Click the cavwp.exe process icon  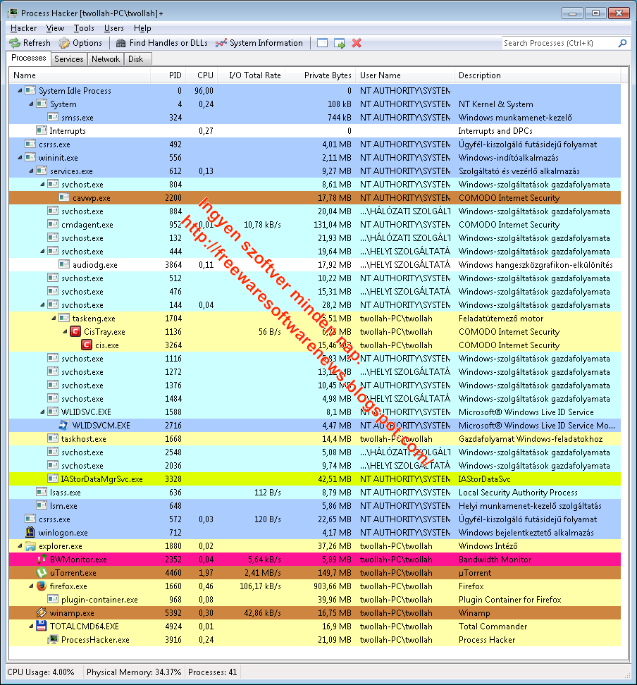tap(64, 198)
